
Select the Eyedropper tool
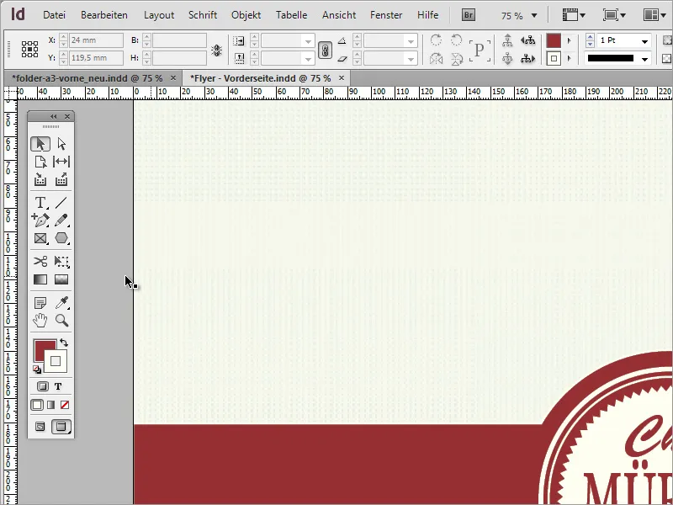click(x=61, y=303)
